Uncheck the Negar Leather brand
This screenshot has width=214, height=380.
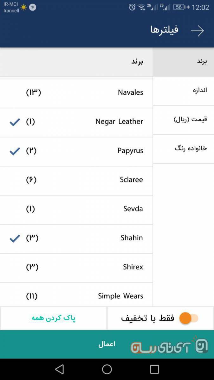(x=15, y=122)
